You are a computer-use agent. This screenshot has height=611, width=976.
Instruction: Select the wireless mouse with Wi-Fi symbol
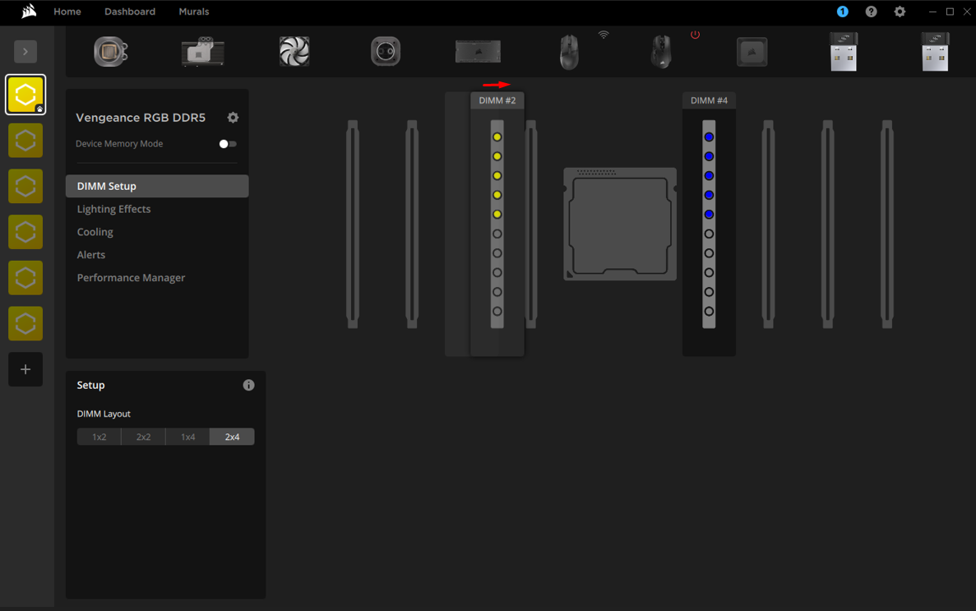click(x=569, y=52)
